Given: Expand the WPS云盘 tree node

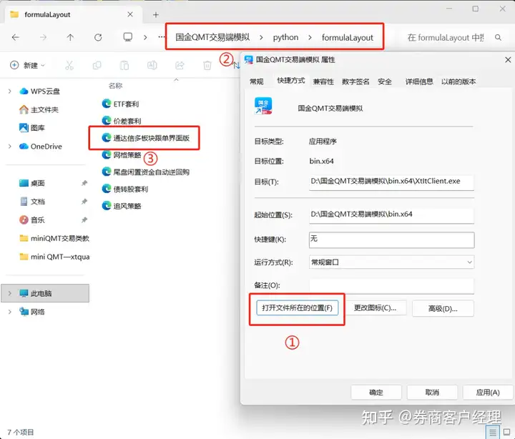Looking at the screenshot, I should tap(9, 92).
